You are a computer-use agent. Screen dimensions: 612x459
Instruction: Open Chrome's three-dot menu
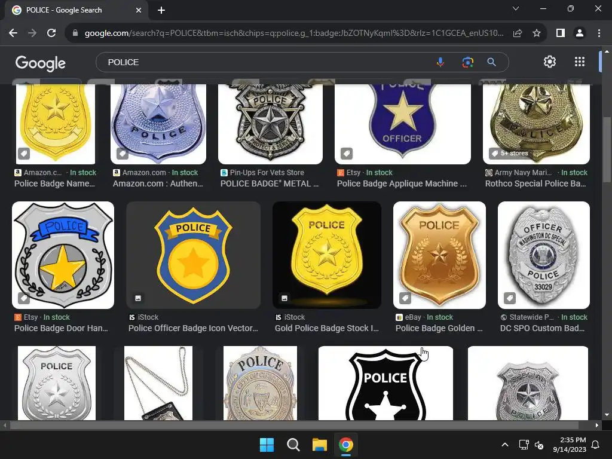(x=599, y=33)
